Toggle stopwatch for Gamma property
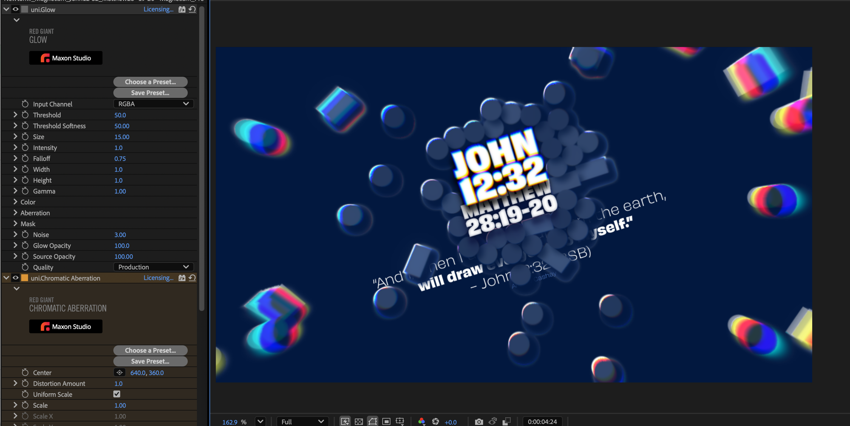This screenshot has width=850, height=426. coord(25,191)
